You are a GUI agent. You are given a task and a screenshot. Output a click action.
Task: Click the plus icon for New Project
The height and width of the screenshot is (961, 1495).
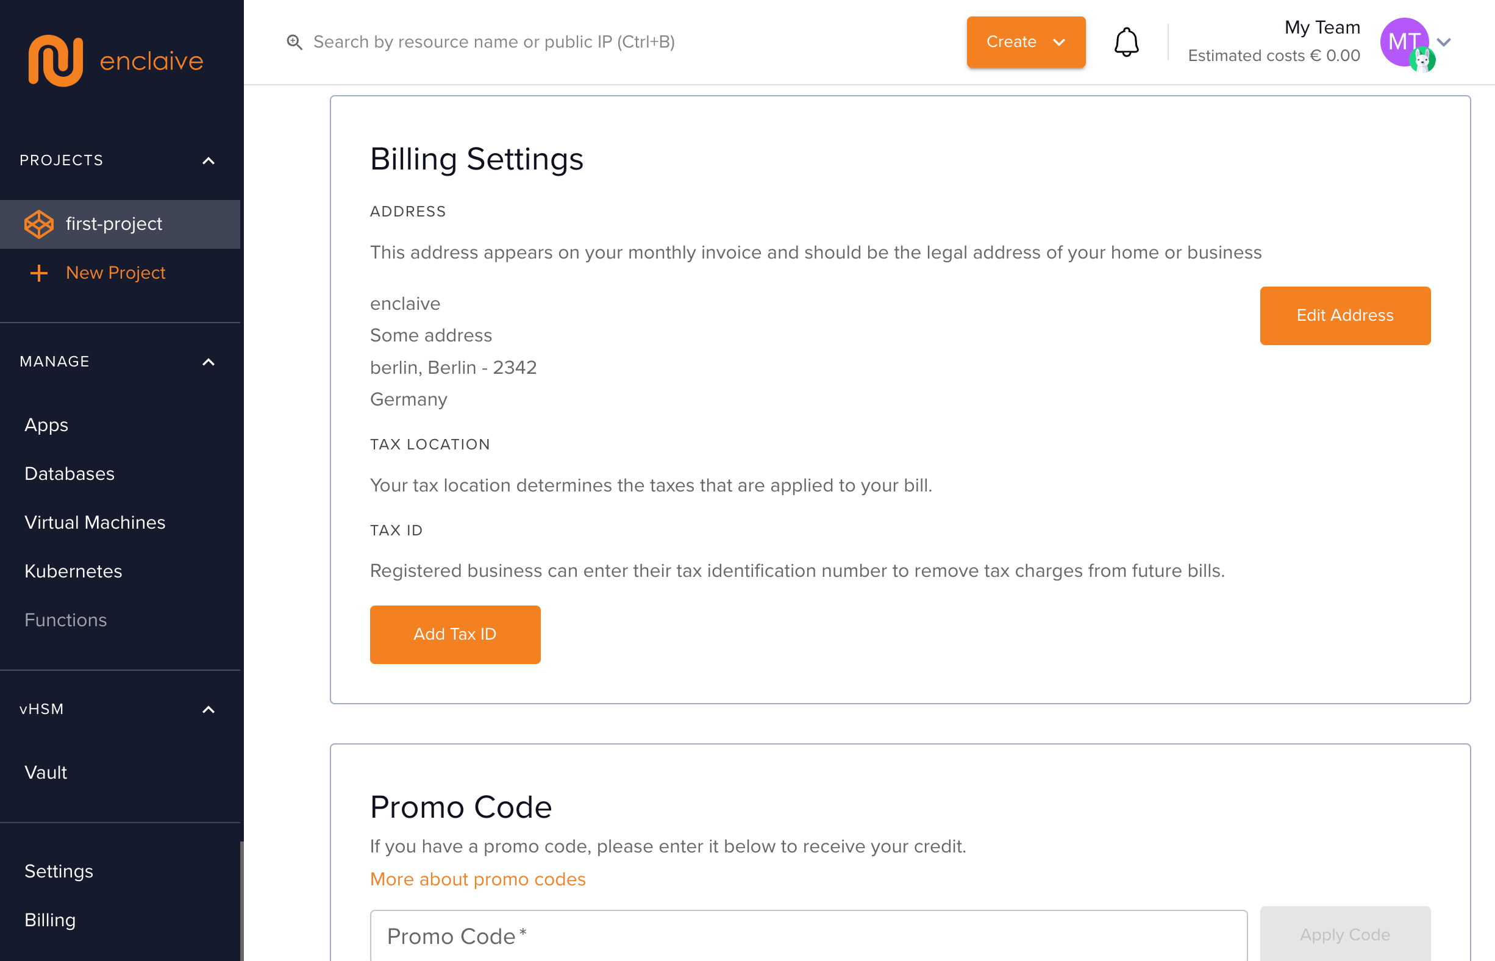[x=38, y=273]
